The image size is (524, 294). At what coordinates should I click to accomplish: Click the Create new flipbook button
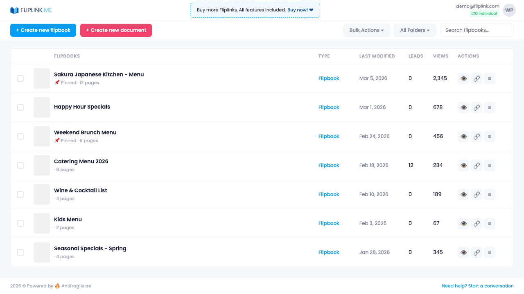(43, 30)
